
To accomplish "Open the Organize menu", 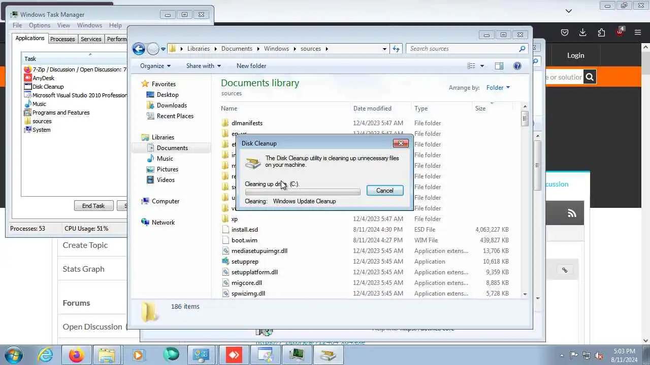I will point(155,66).
